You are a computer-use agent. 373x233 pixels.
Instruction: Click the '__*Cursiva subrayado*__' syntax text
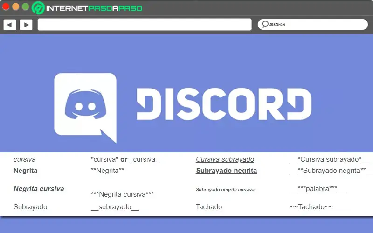330,159
